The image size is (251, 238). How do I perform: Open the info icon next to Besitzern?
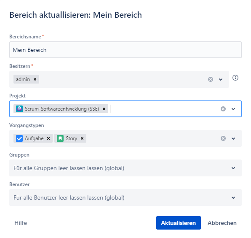(235, 78)
